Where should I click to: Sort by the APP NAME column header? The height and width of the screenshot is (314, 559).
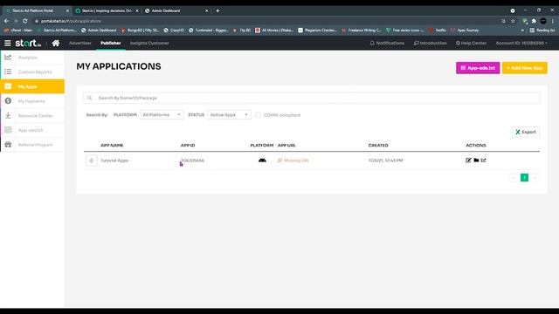pyautogui.click(x=112, y=146)
